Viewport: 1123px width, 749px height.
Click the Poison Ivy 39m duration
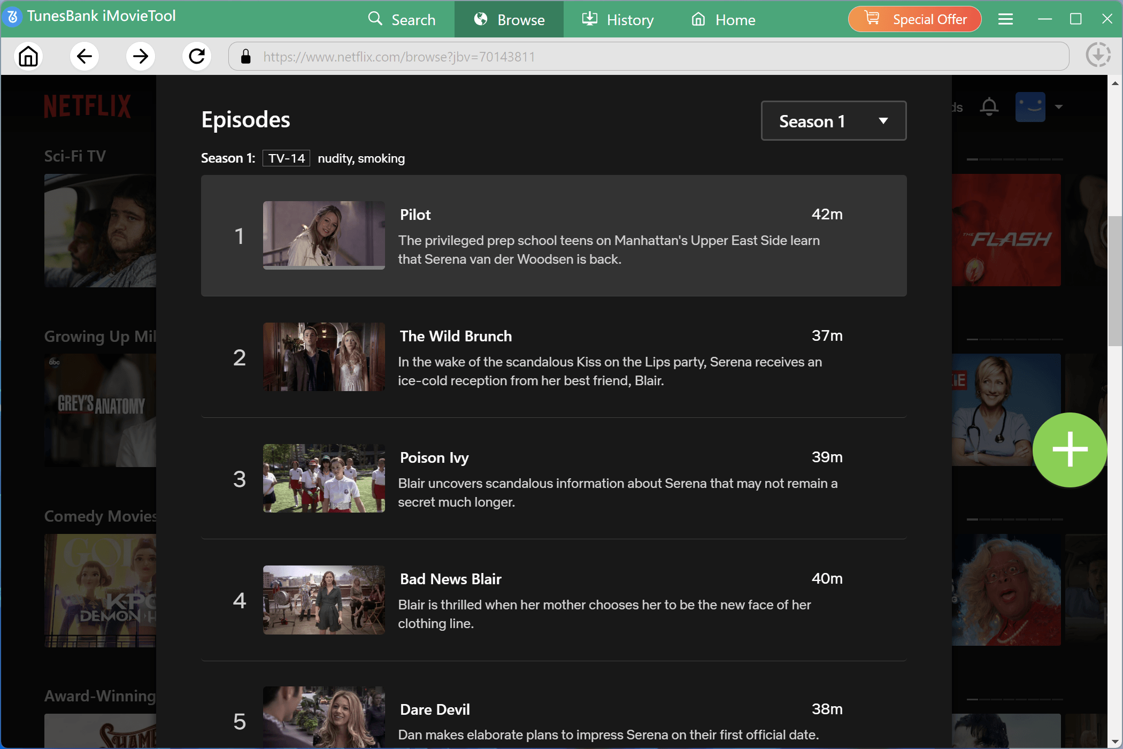(x=827, y=457)
